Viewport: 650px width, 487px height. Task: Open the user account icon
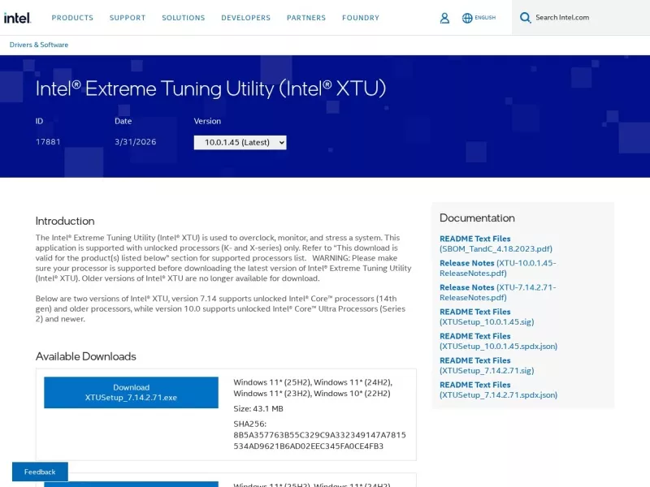coord(444,18)
